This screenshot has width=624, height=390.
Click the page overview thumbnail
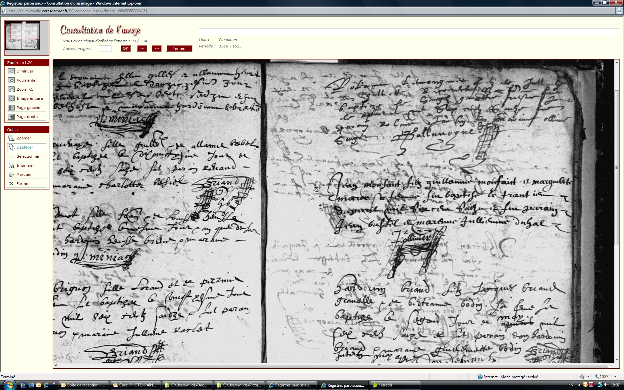pyautogui.click(x=22, y=36)
